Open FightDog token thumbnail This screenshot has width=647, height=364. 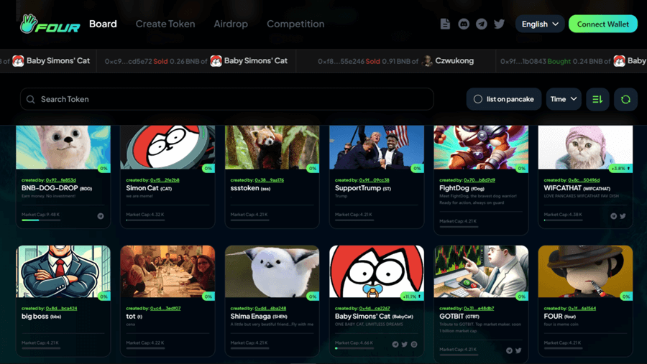coord(481,147)
